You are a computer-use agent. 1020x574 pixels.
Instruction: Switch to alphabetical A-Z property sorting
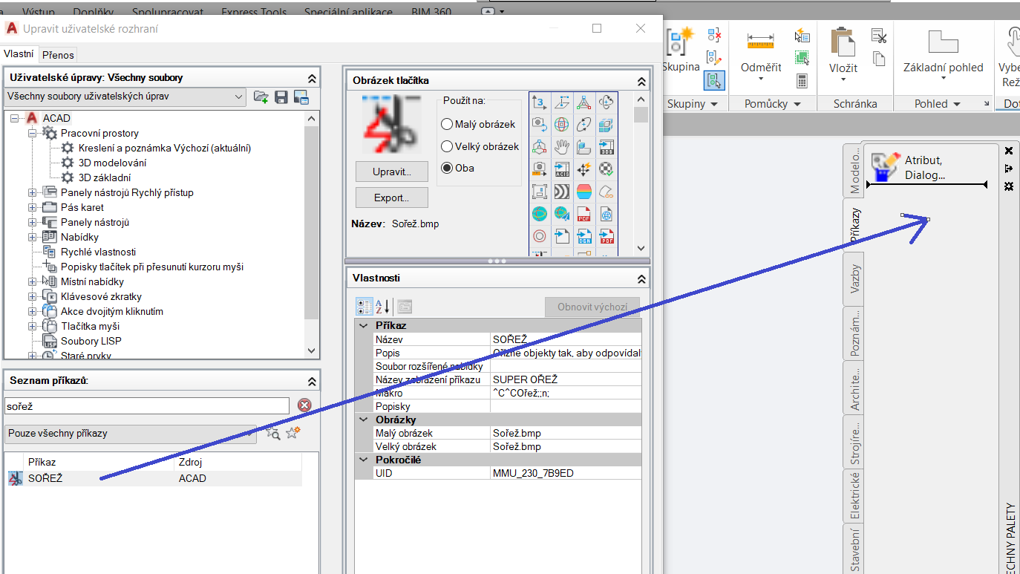pyautogui.click(x=382, y=307)
